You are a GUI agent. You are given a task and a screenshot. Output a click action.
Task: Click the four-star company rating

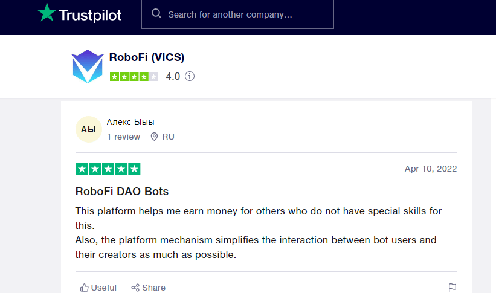point(134,77)
